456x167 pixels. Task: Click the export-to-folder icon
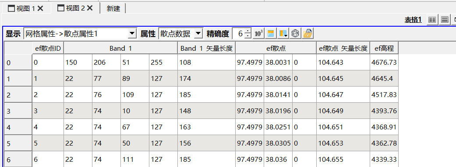point(308,34)
